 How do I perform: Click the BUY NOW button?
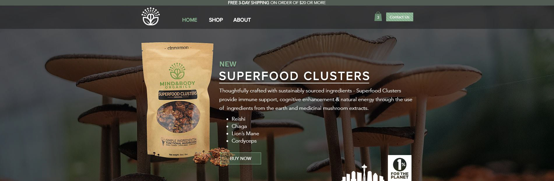tap(240, 158)
